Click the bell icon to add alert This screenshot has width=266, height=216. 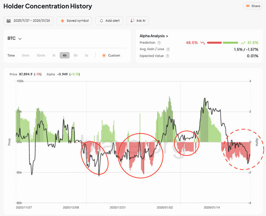102,21
